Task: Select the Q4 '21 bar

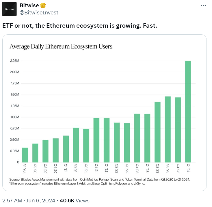Action: [x=96, y=140]
